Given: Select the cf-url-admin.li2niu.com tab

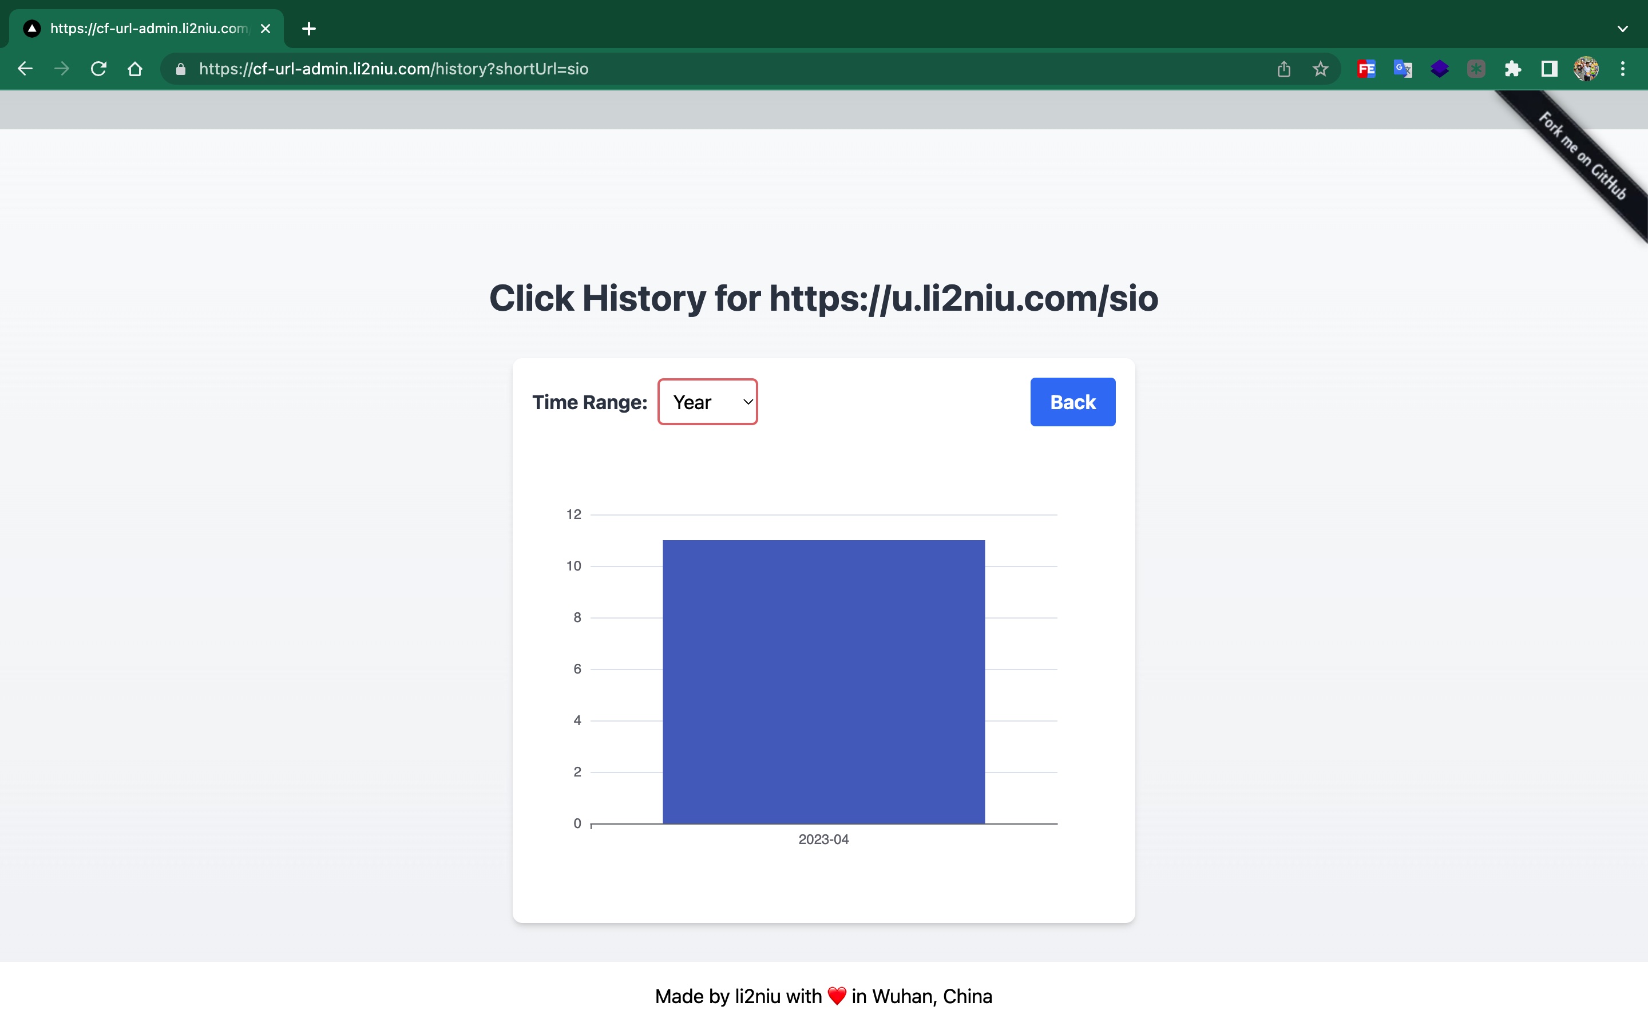Looking at the screenshot, I should click(x=148, y=29).
